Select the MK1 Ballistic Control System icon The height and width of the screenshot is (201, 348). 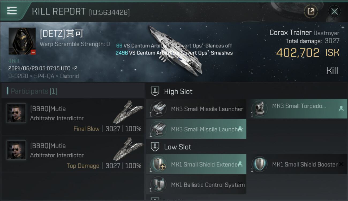tap(158, 185)
